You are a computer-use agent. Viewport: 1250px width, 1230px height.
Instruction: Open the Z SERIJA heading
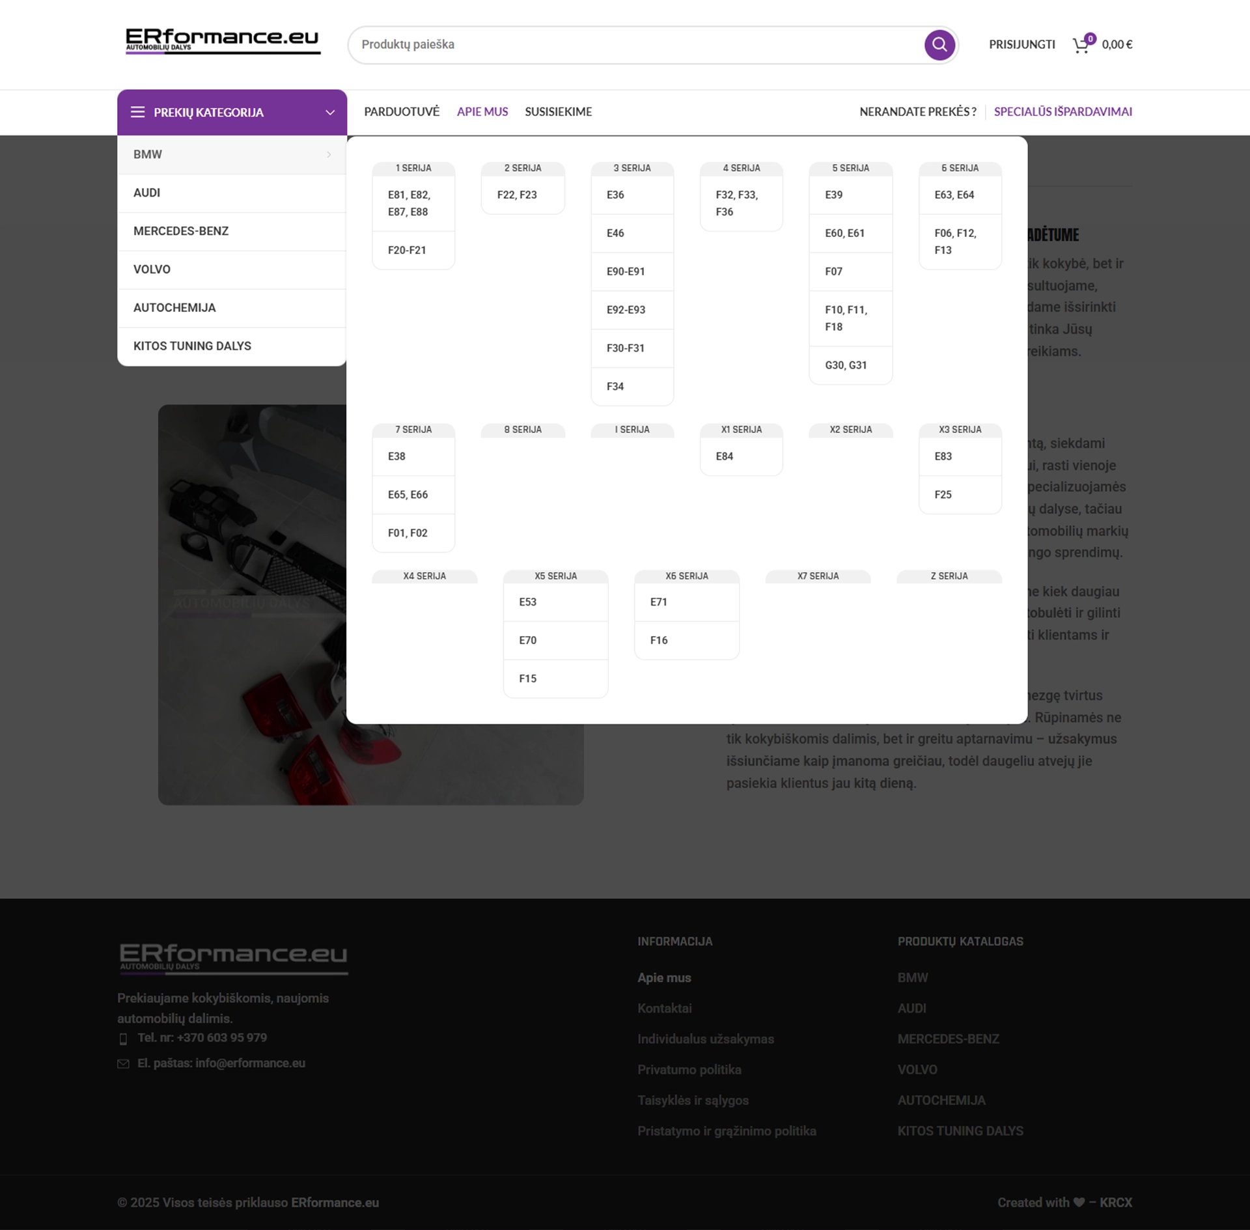tap(949, 576)
